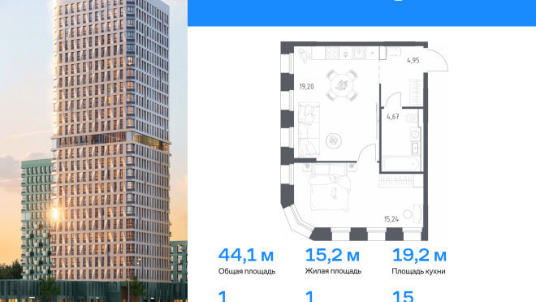The height and width of the screenshot is (302, 536).
Task: Click the Жилая площадь label
Action: pyautogui.click(x=333, y=271)
